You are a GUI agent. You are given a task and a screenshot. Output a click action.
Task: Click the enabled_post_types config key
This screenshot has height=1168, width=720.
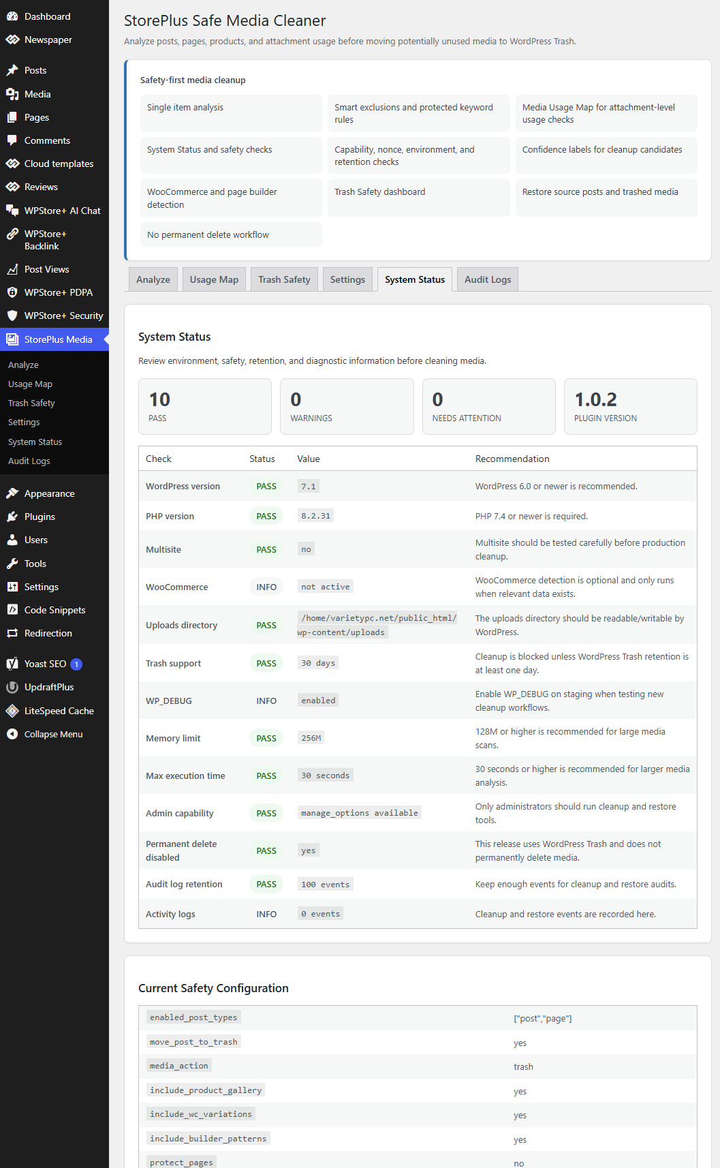(193, 1017)
